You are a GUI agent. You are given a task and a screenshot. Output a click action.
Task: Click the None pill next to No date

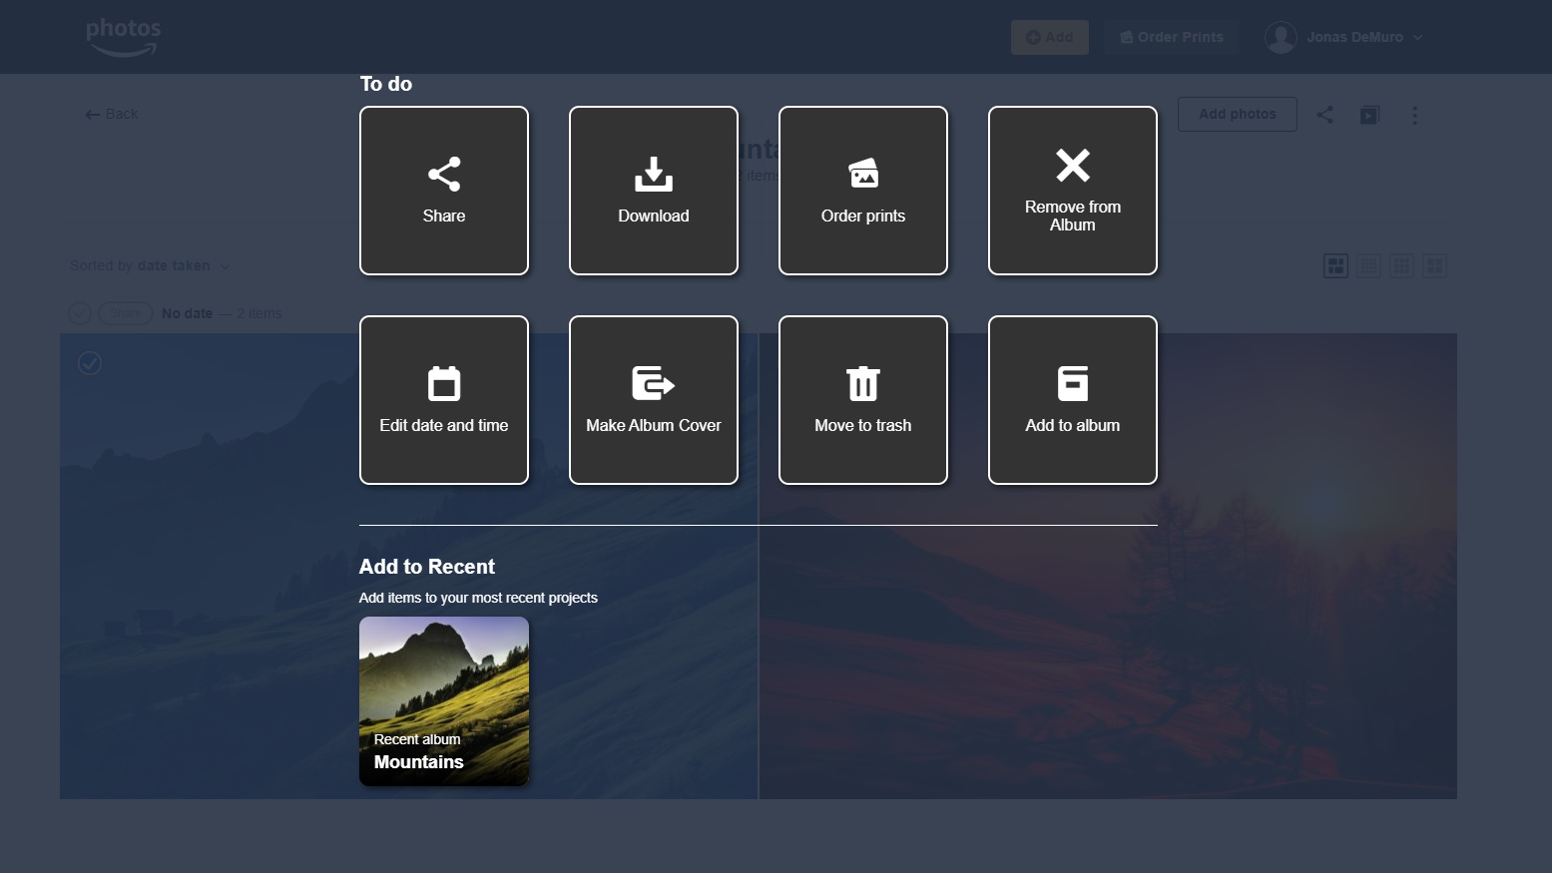pyautogui.click(x=125, y=313)
